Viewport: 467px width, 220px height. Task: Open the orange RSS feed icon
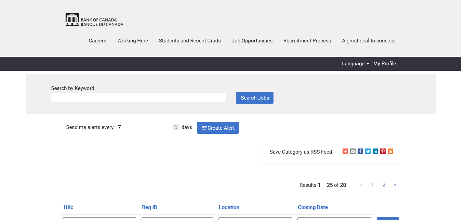390,151
